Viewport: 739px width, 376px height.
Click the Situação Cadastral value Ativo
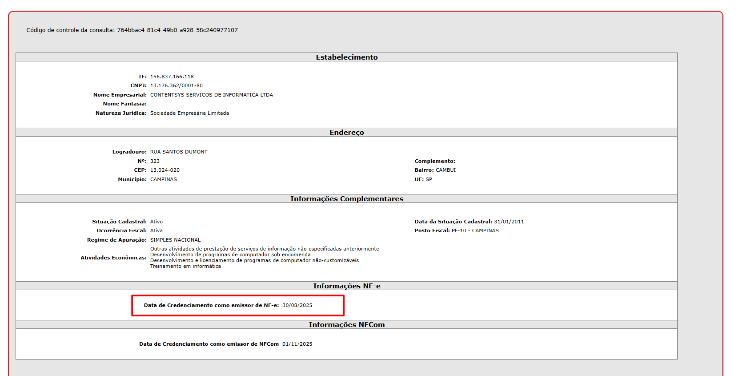point(156,222)
